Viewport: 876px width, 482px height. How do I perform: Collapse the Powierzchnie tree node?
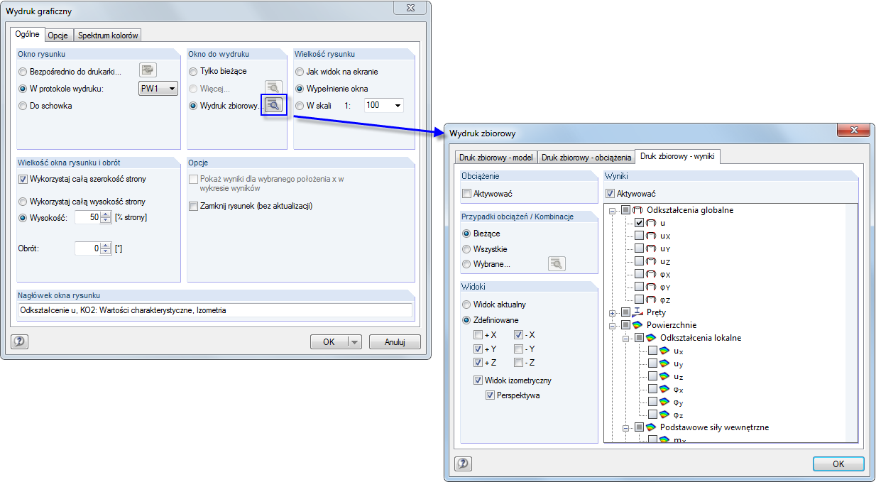(613, 325)
